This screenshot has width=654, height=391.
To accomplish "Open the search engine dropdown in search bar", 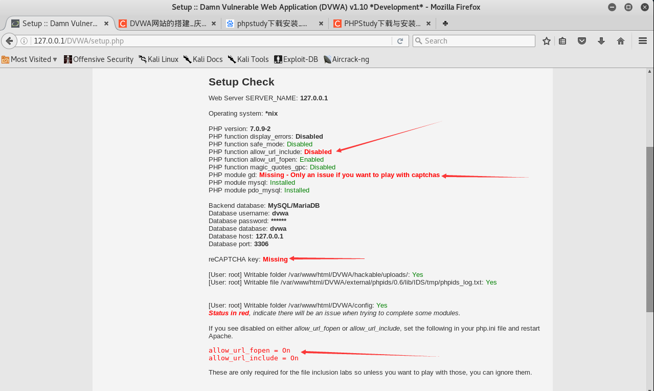I will (419, 40).
